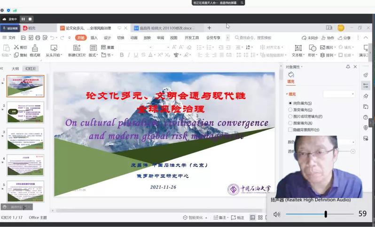Open the fill preset dropdown in properties panel

pyautogui.click(x=339, y=94)
